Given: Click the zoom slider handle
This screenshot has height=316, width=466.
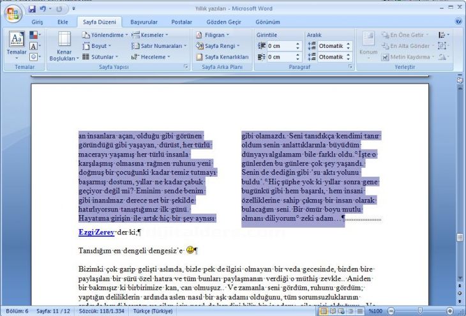Looking at the screenshot, I should (x=420, y=312).
